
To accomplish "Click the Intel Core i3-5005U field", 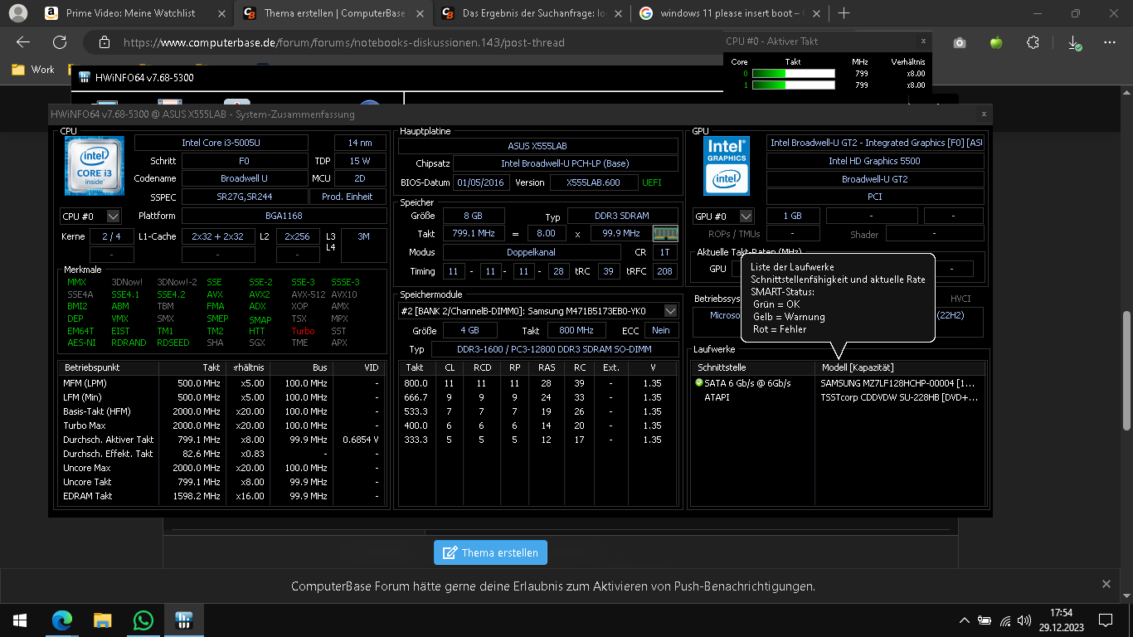I will click(x=221, y=143).
